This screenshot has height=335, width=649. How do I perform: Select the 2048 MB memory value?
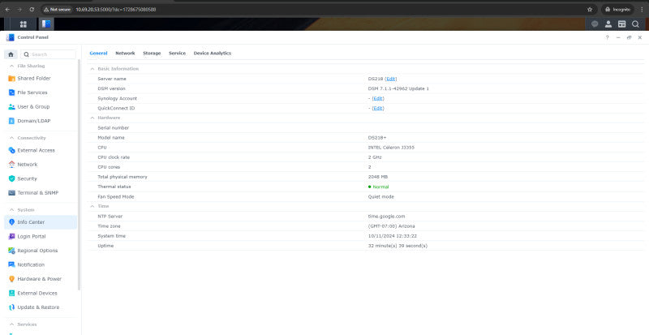point(377,177)
